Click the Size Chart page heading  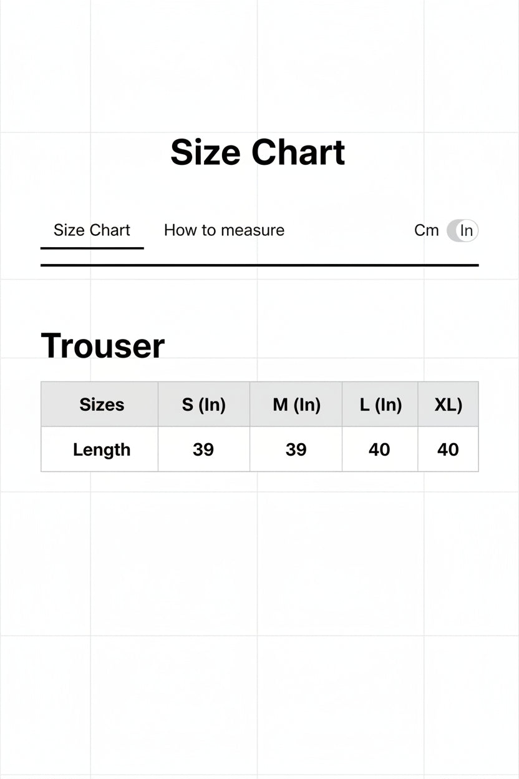258,152
